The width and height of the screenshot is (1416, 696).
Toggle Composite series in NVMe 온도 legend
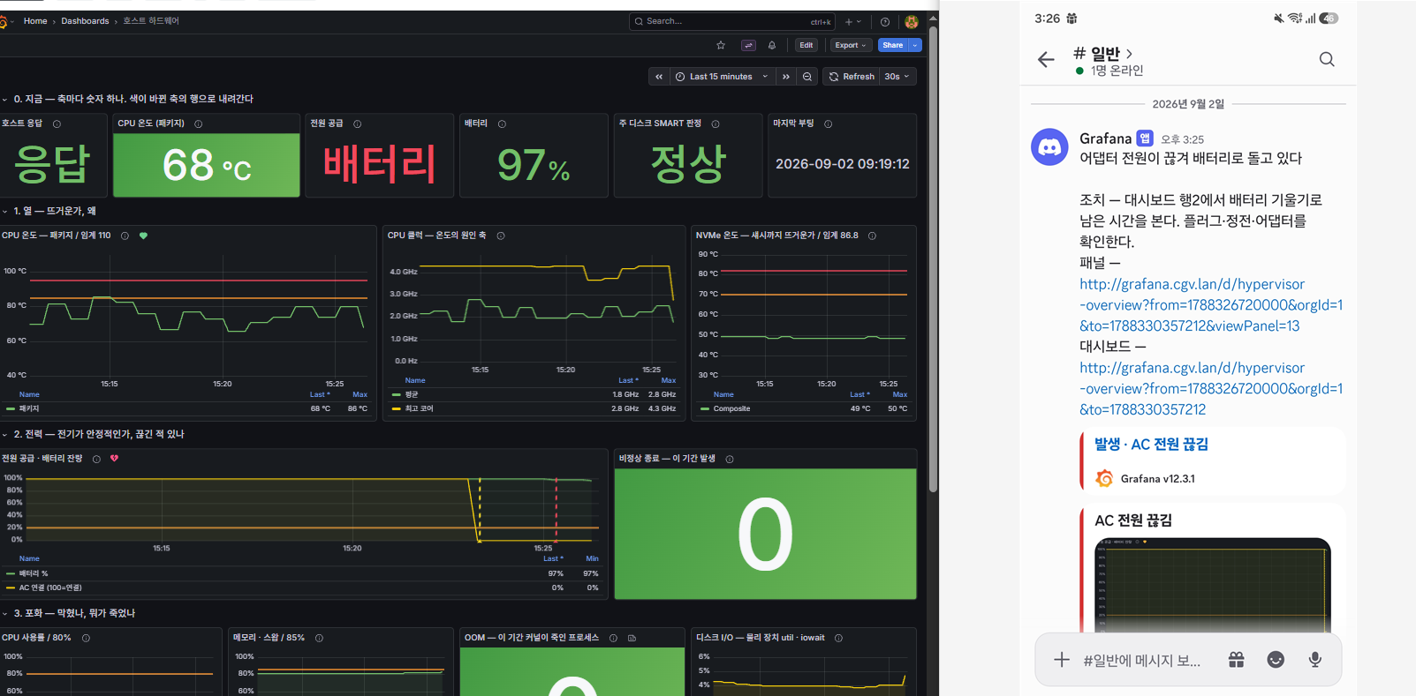click(x=731, y=408)
